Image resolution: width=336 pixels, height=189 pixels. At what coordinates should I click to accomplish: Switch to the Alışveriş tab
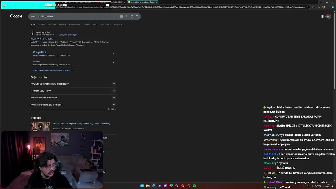click(62, 24)
